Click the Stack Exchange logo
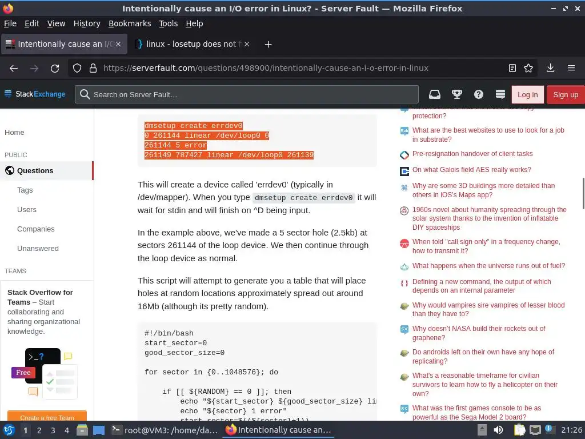This screenshot has width=585, height=439. (x=35, y=94)
